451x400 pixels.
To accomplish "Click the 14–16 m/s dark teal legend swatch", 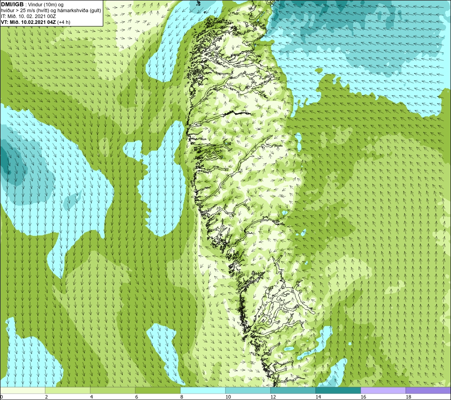I will point(338,391).
